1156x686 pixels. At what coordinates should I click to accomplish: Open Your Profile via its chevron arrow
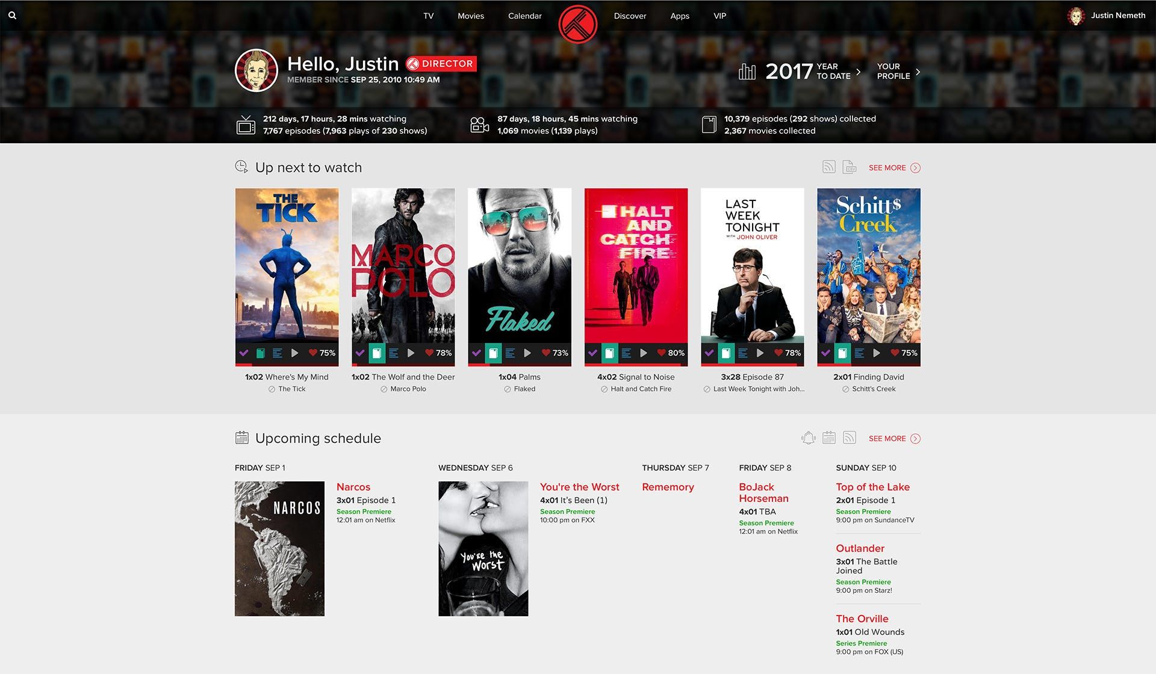pyautogui.click(x=918, y=72)
